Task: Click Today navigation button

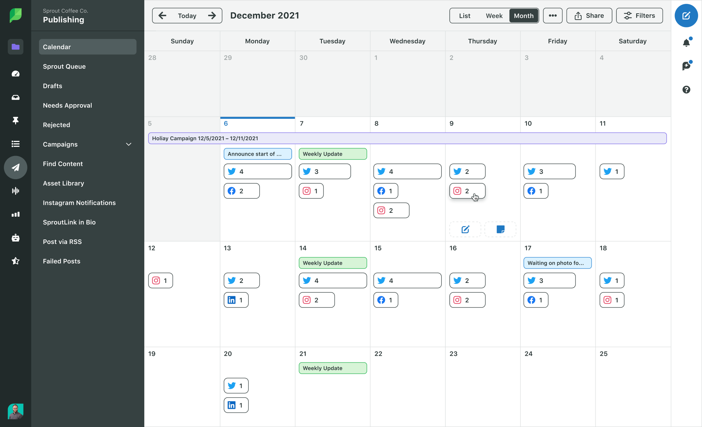Action: [186, 15]
